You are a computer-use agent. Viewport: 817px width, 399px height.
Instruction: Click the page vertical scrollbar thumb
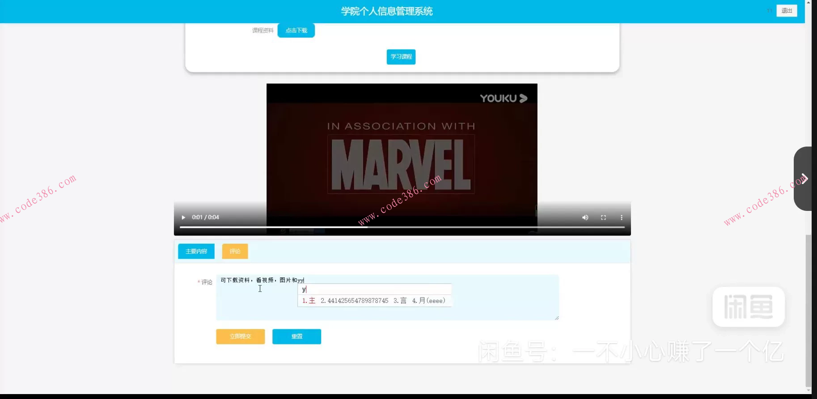coord(808,311)
